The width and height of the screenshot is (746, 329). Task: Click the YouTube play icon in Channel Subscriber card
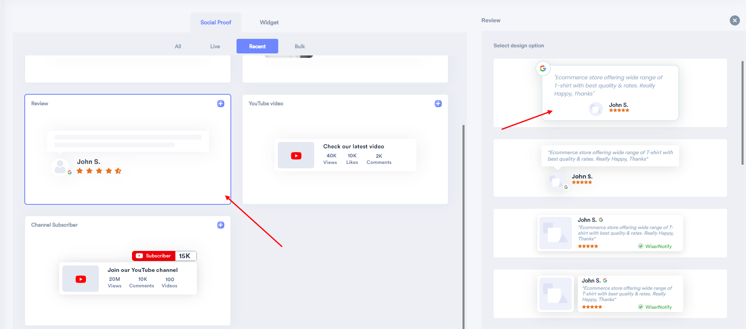(81, 279)
